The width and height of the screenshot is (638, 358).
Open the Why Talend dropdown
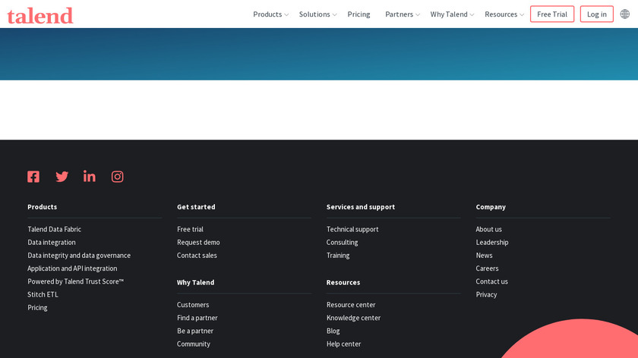452,14
